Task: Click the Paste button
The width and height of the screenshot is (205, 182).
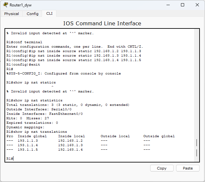Action: [188, 168]
